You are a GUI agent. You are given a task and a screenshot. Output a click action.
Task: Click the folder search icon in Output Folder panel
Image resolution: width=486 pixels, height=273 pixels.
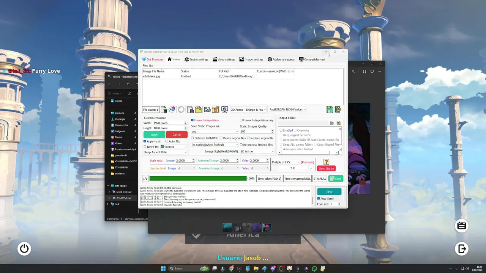click(x=339, y=123)
